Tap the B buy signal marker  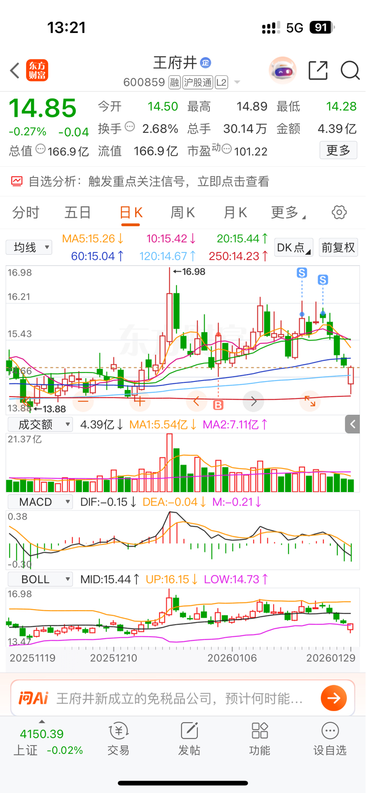point(218,405)
